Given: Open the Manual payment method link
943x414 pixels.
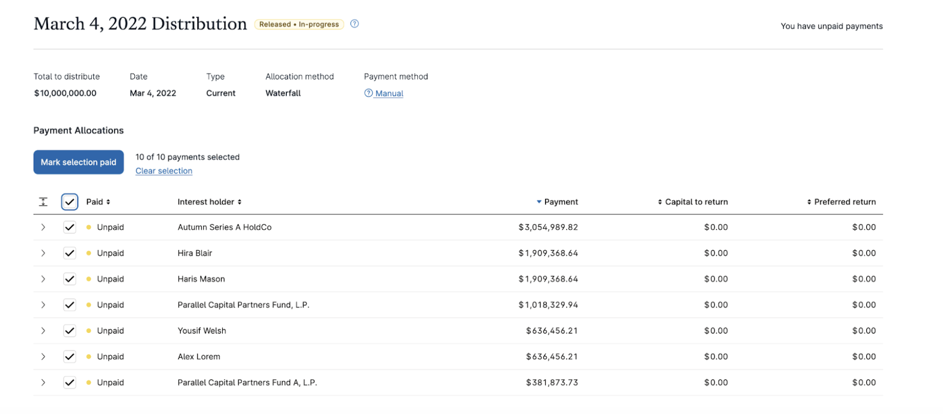Looking at the screenshot, I should point(389,93).
